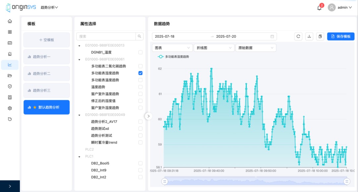358x192 pixels.
Task: Click the search magnifier in attribute panel
Action: pos(140,36)
